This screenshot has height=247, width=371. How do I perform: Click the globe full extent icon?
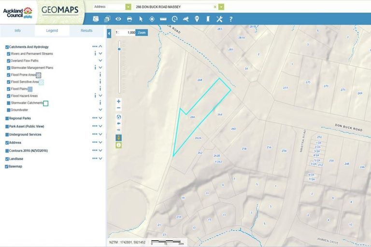point(119,116)
